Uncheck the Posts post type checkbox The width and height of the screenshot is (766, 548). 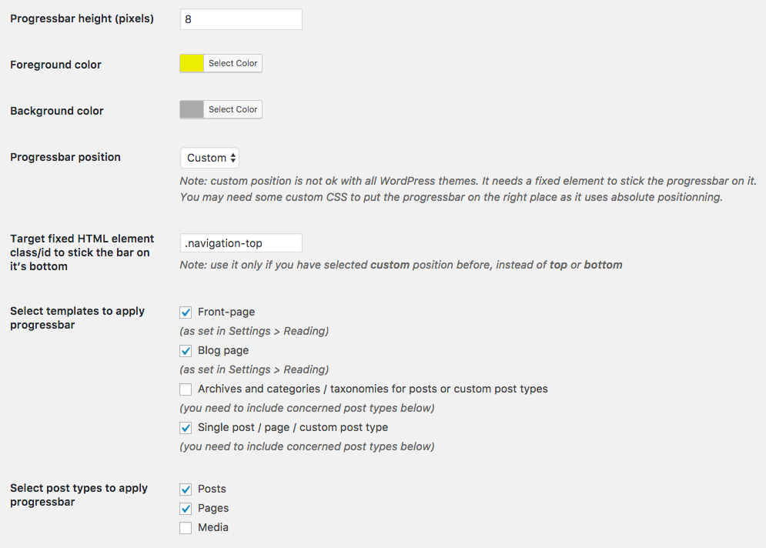[x=186, y=490]
